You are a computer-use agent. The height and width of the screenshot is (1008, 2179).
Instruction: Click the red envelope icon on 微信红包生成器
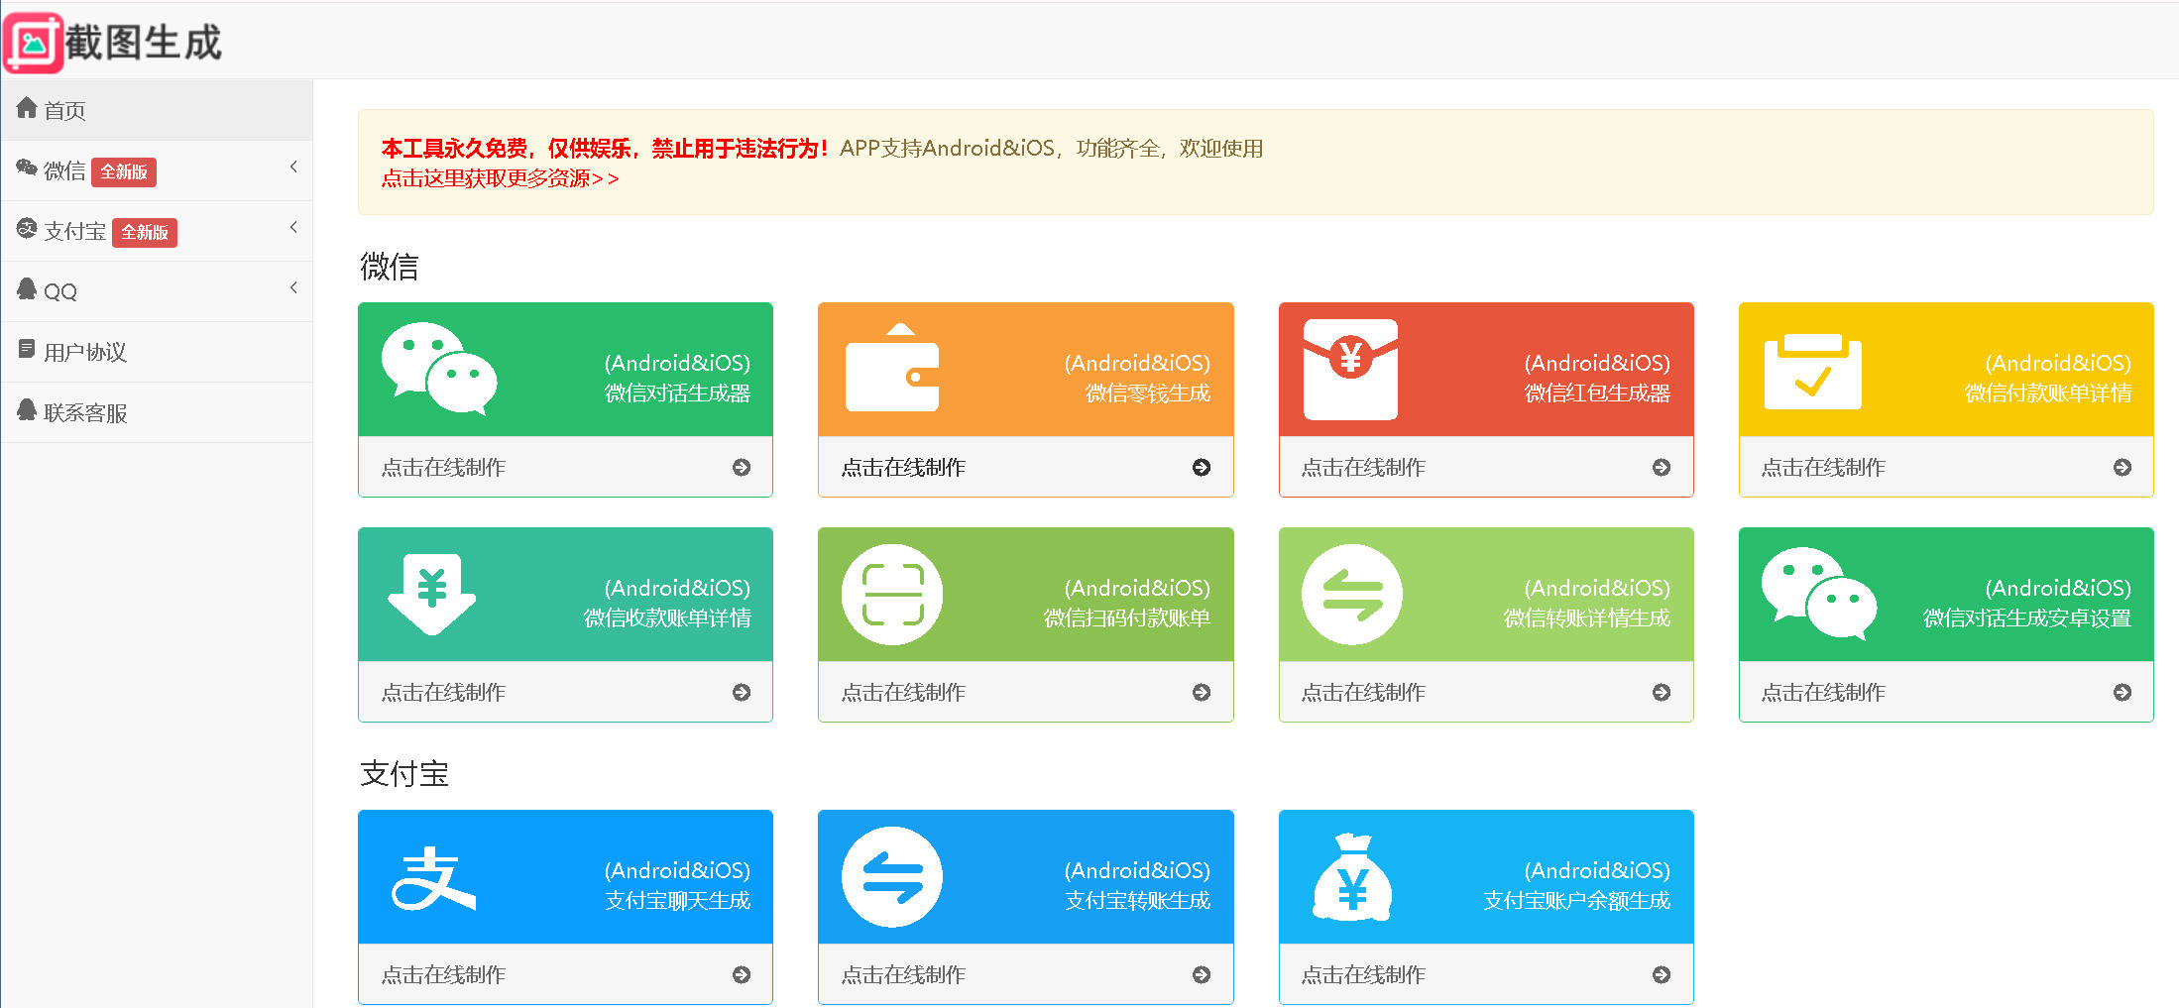point(1350,369)
